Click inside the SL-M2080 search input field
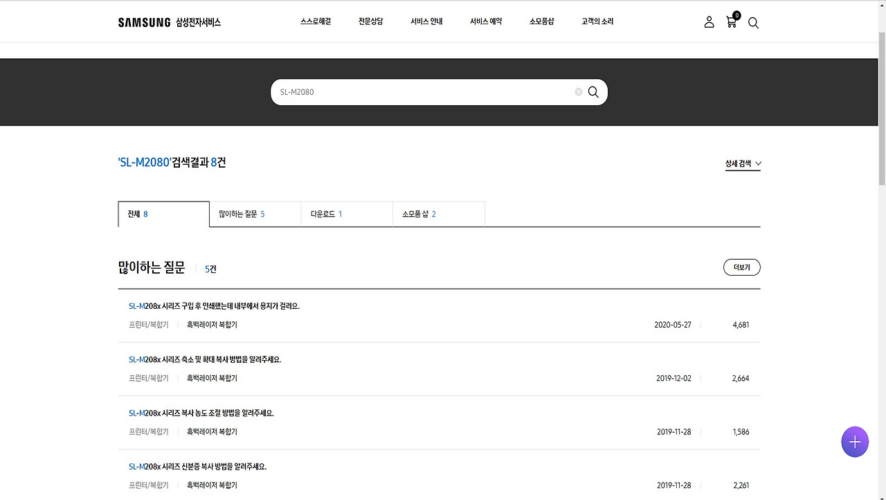 (x=415, y=91)
